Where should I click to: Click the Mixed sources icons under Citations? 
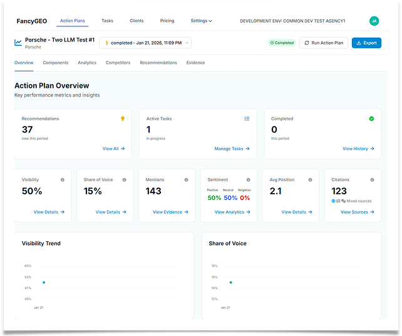click(x=338, y=201)
